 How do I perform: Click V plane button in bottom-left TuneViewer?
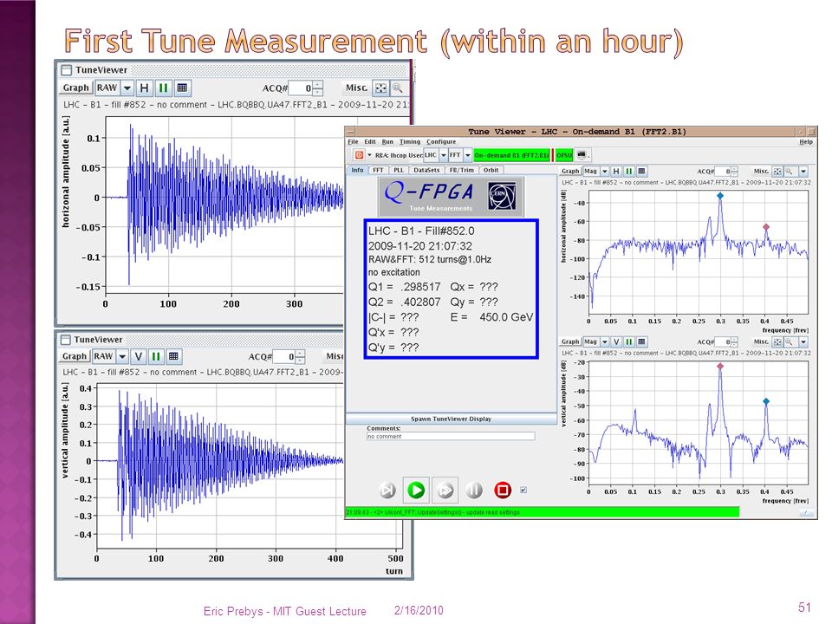(x=139, y=356)
